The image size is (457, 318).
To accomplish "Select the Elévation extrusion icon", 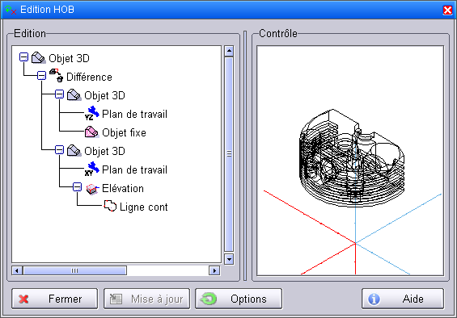I will click(x=92, y=189).
